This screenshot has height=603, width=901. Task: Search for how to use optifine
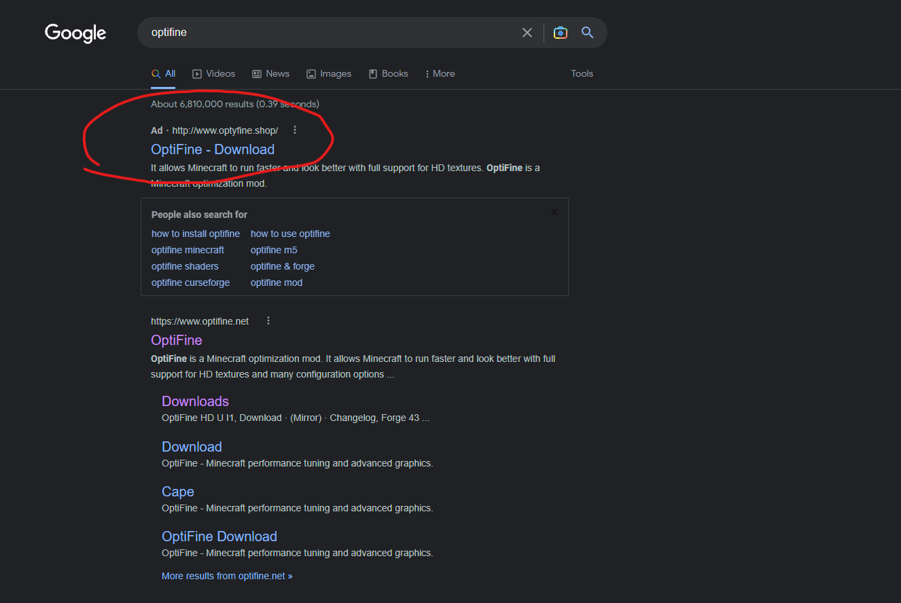290,234
